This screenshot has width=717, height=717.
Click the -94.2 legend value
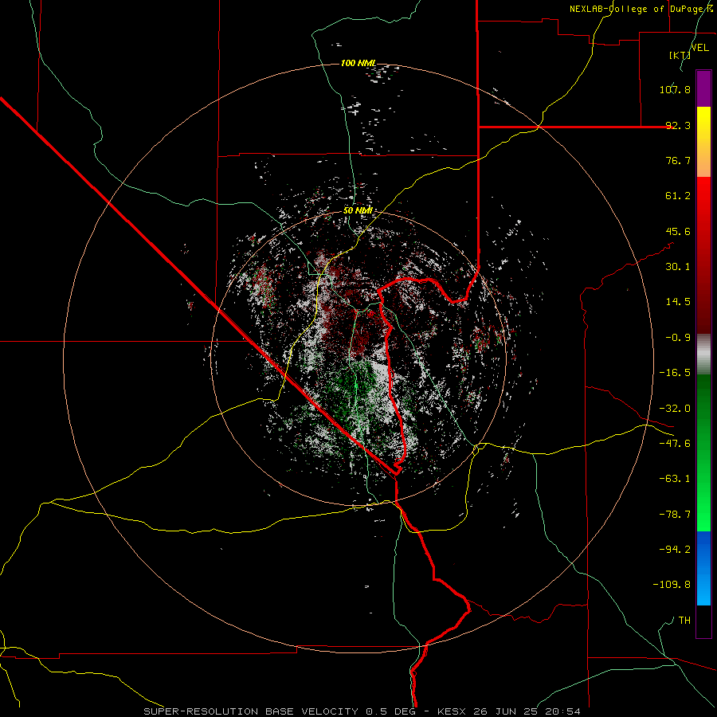[x=675, y=550]
